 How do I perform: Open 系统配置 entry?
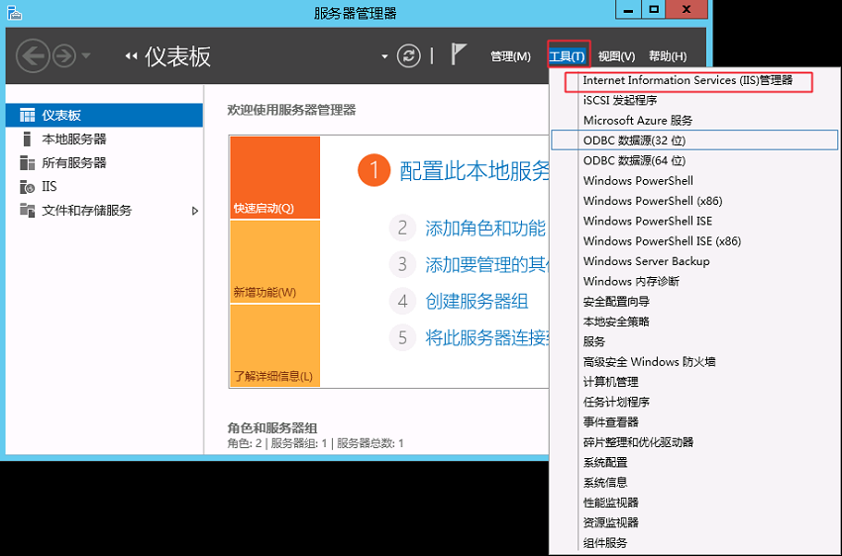click(605, 462)
